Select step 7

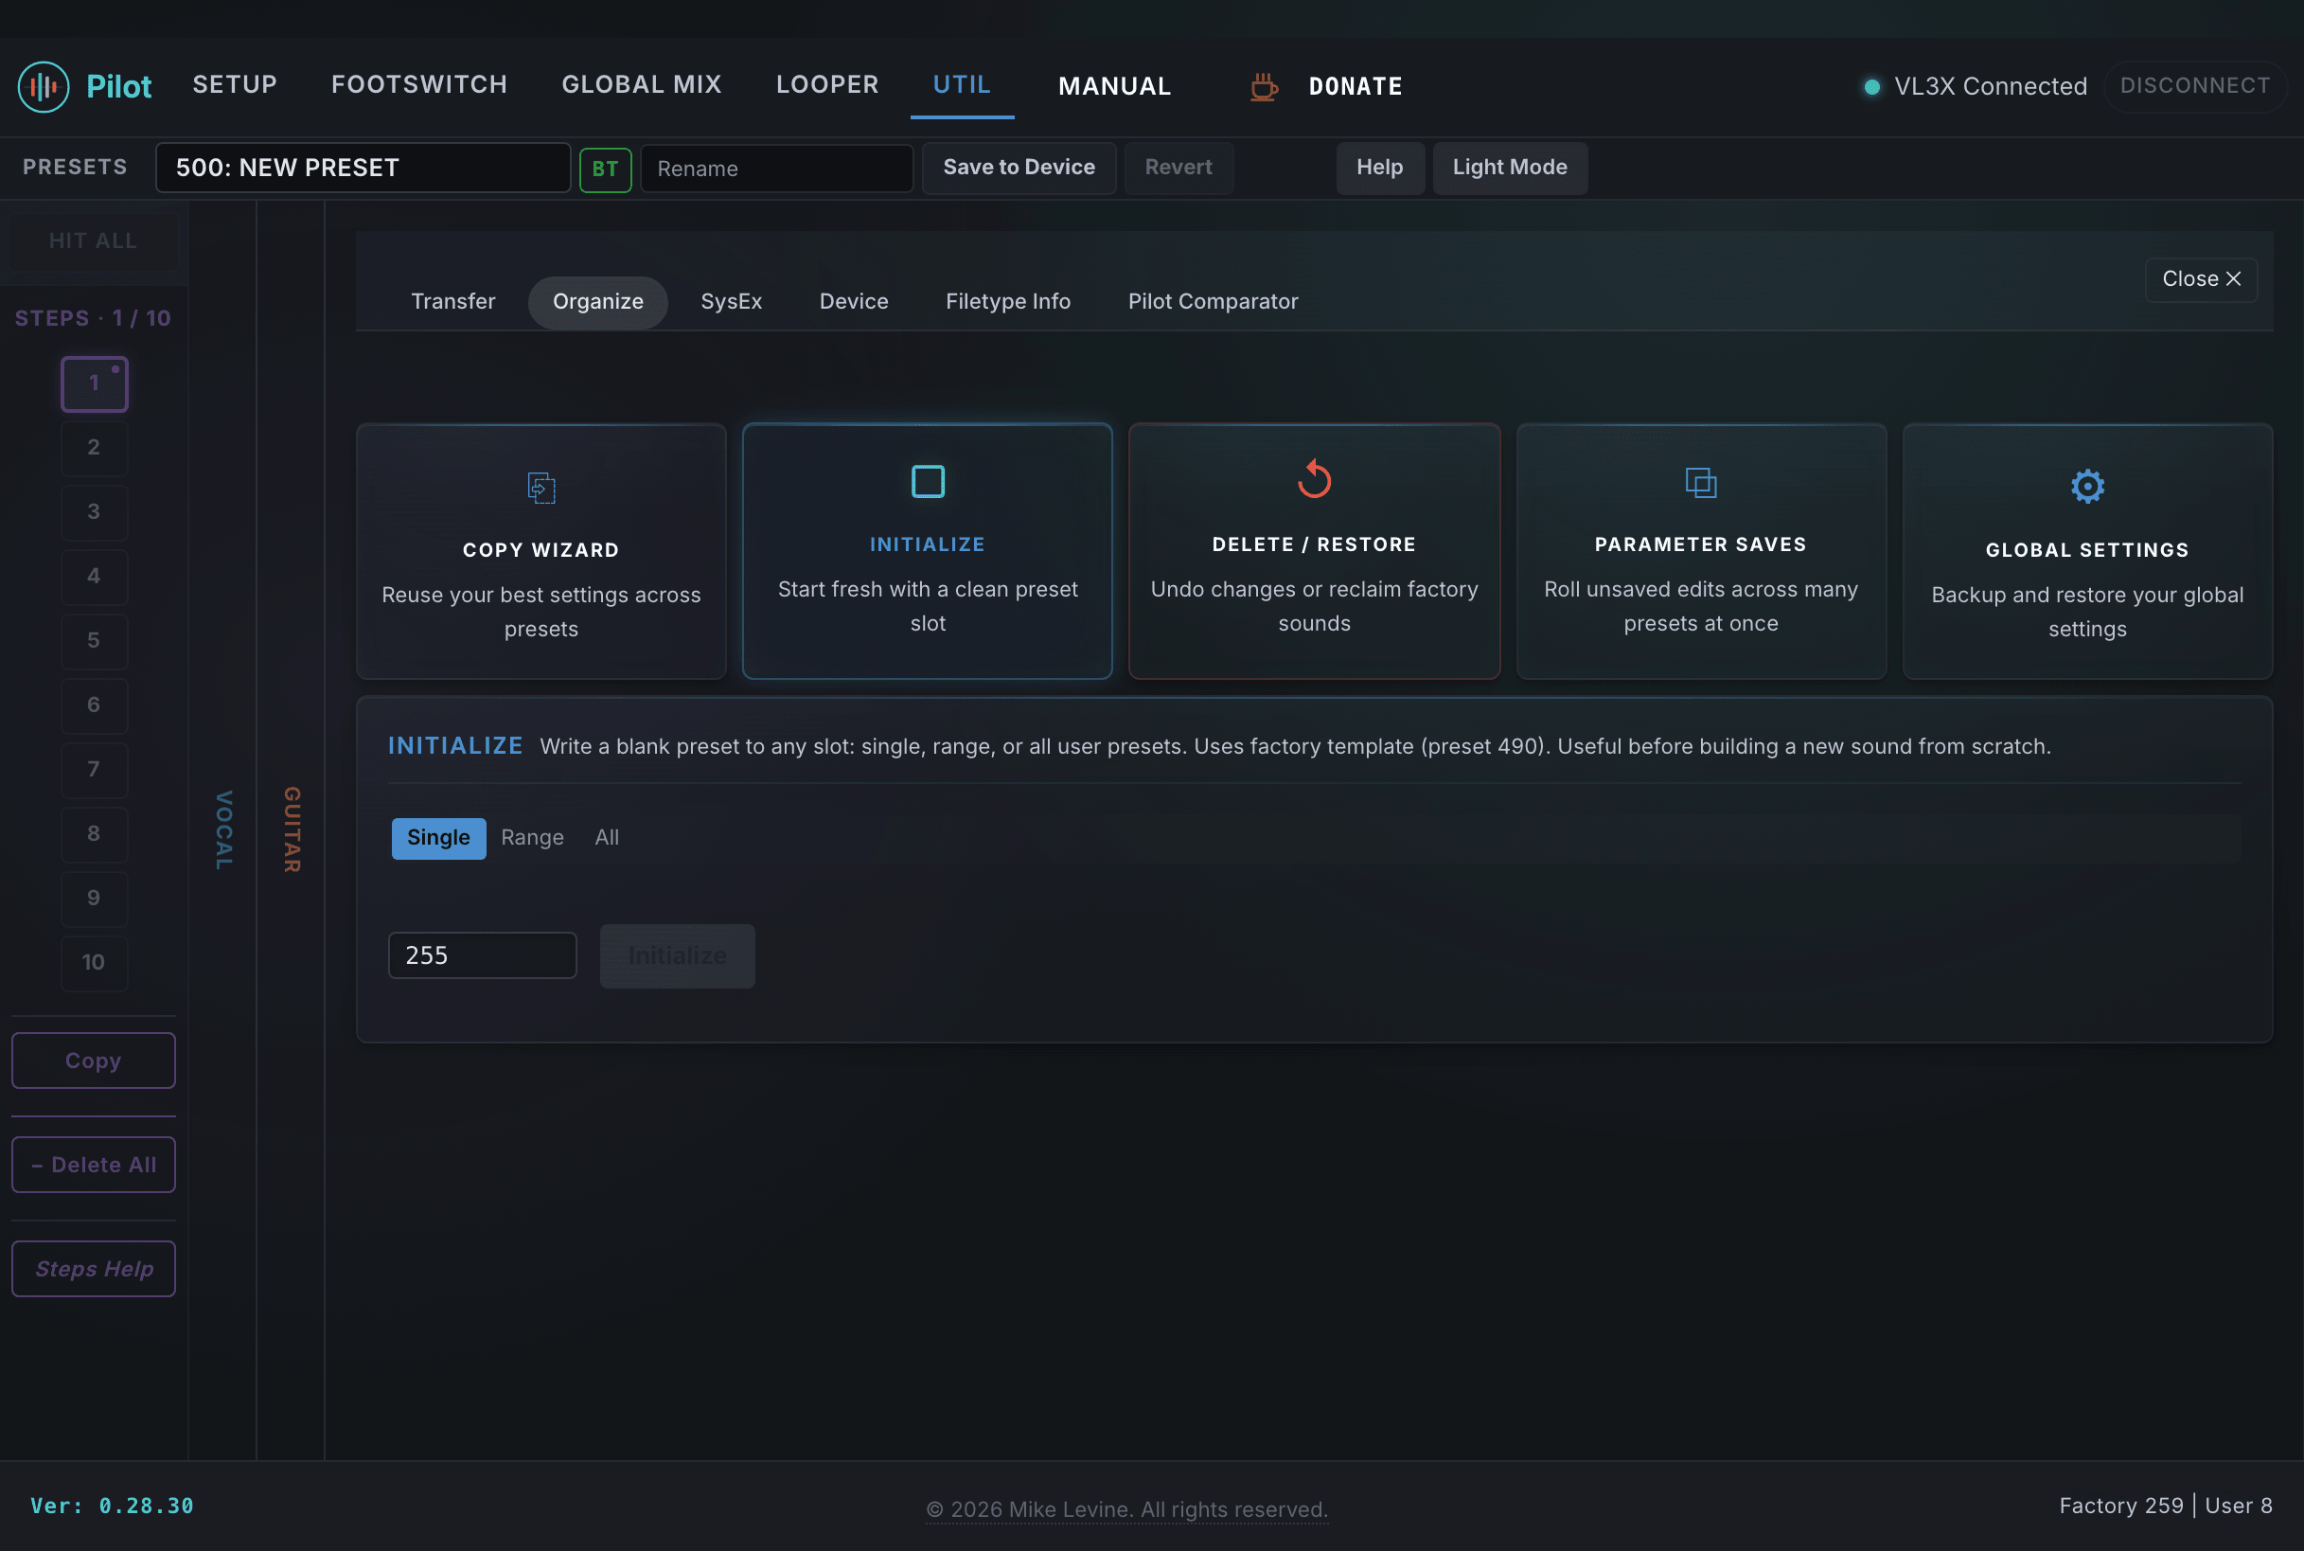coord(94,770)
